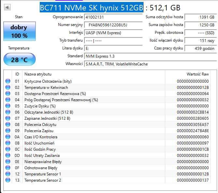Click the Suma odczytów hosta value 1391 GB
Viewport: 218px width, 193px height.
[x=201, y=17]
